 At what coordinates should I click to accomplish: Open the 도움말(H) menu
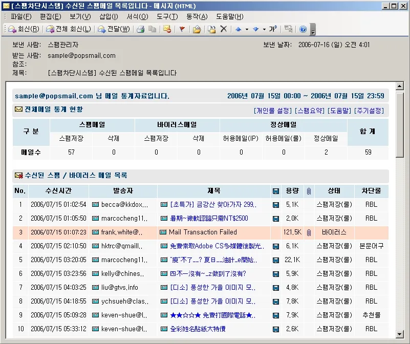230,17
